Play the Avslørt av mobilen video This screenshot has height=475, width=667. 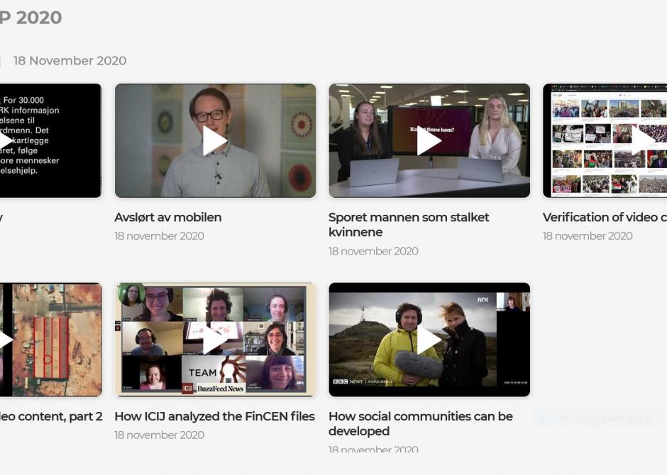coord(215,140)
